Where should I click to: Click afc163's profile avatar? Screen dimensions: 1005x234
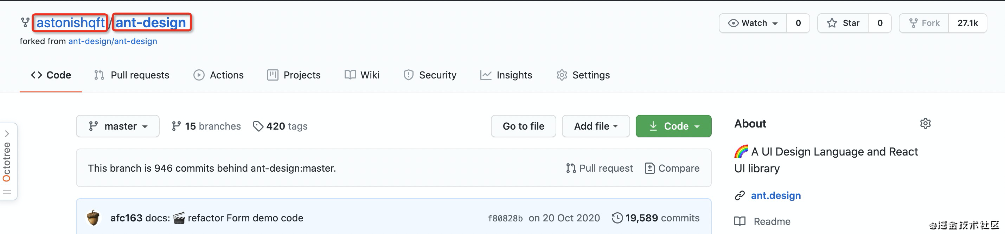[94, 218]
